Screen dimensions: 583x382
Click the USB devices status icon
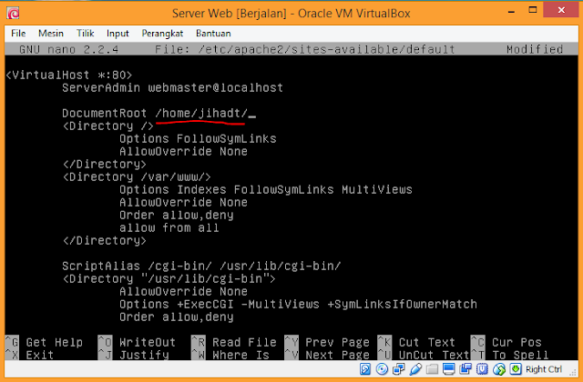[415, 369]
